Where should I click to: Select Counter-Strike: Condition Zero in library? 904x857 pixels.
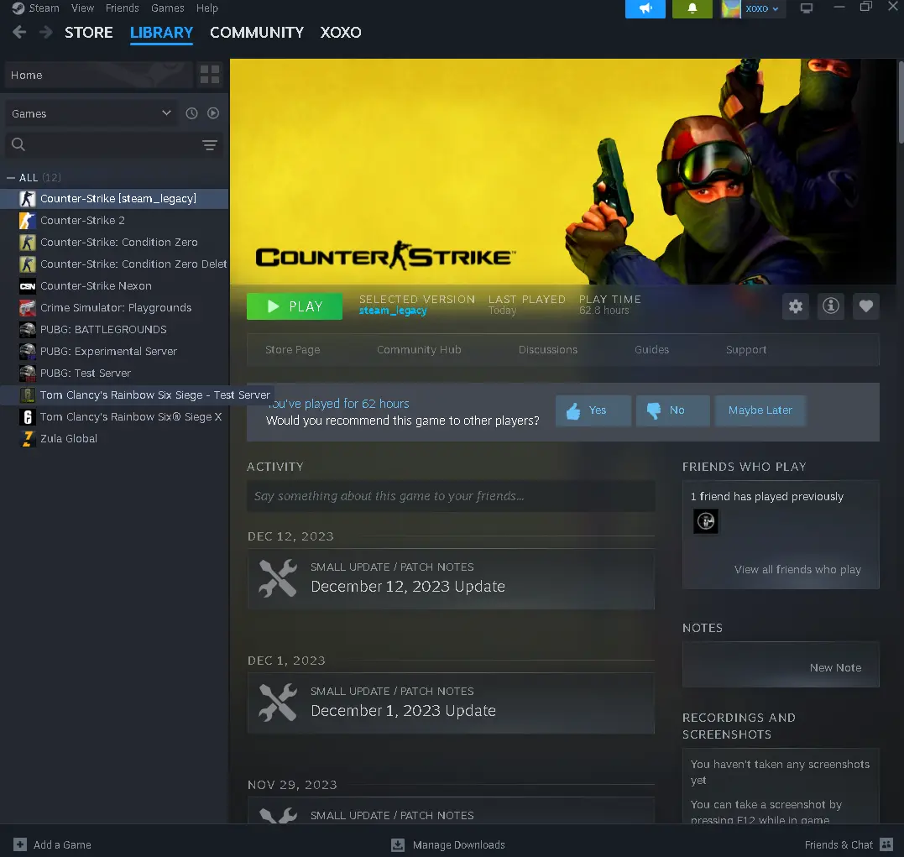pos(114,243)
